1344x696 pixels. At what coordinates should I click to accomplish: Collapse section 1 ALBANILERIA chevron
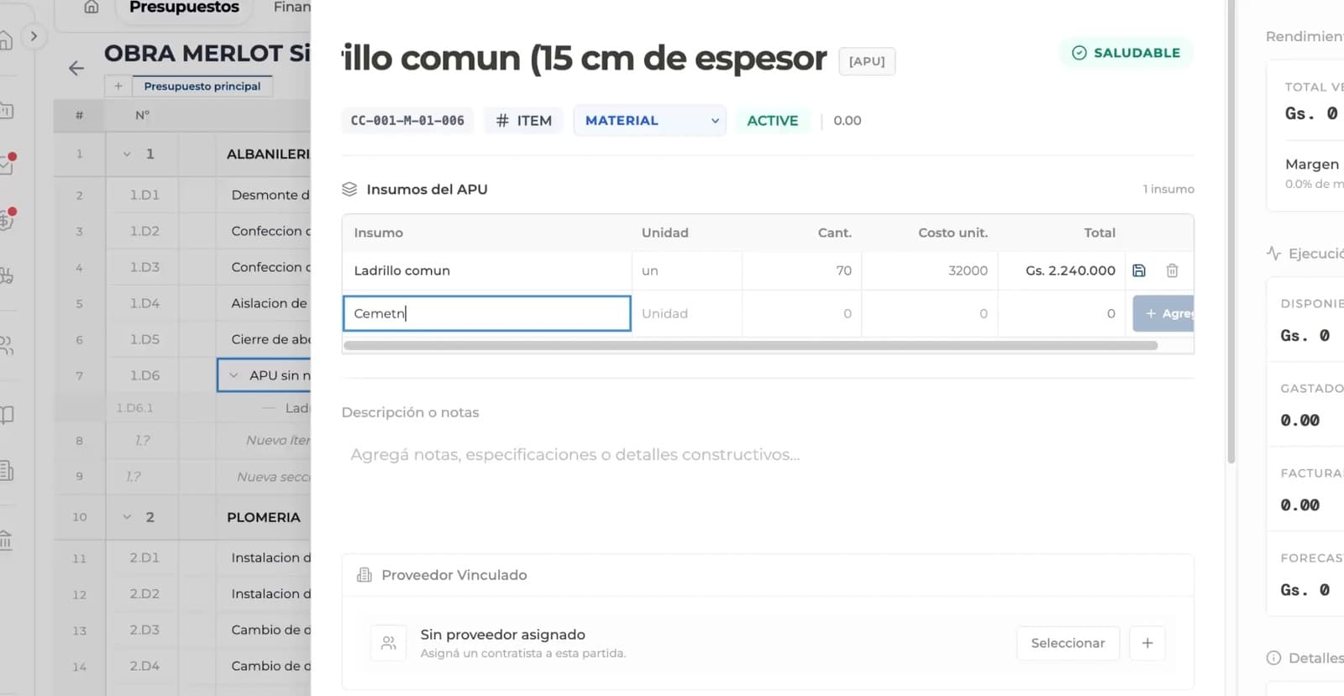tap(127, 154)
